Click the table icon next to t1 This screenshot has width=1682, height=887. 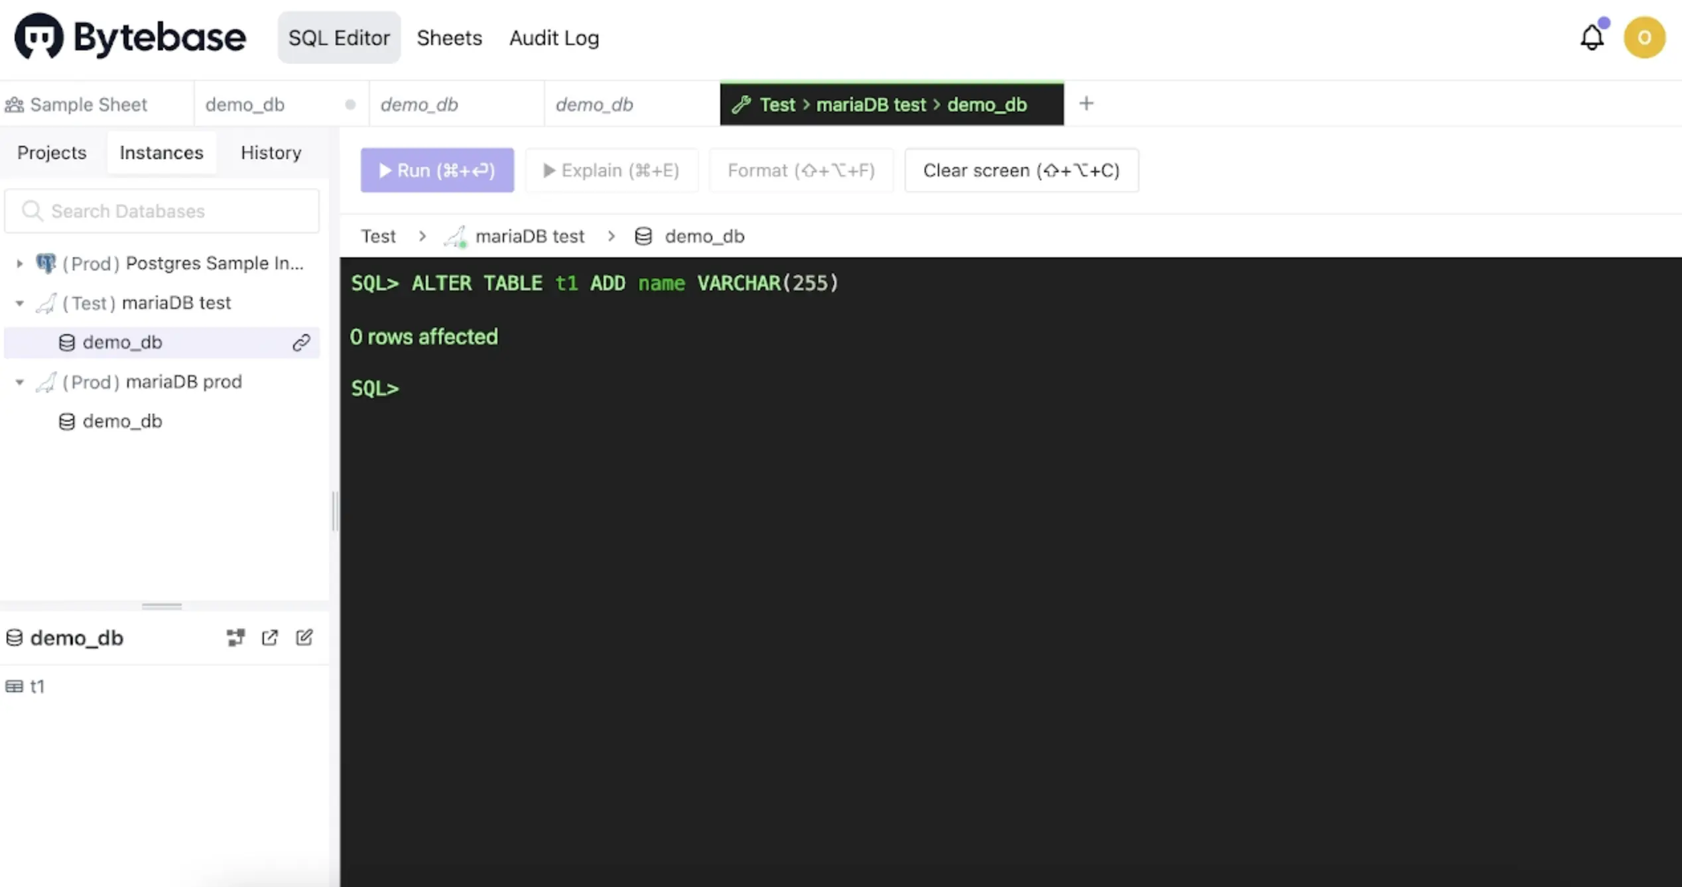14,686
